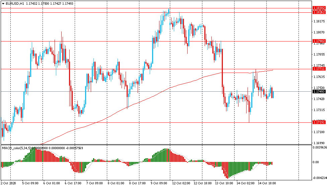Viewport: 327px width, 187px height.
Task: Click the 1.18070 price scale value
Action: 319,32
